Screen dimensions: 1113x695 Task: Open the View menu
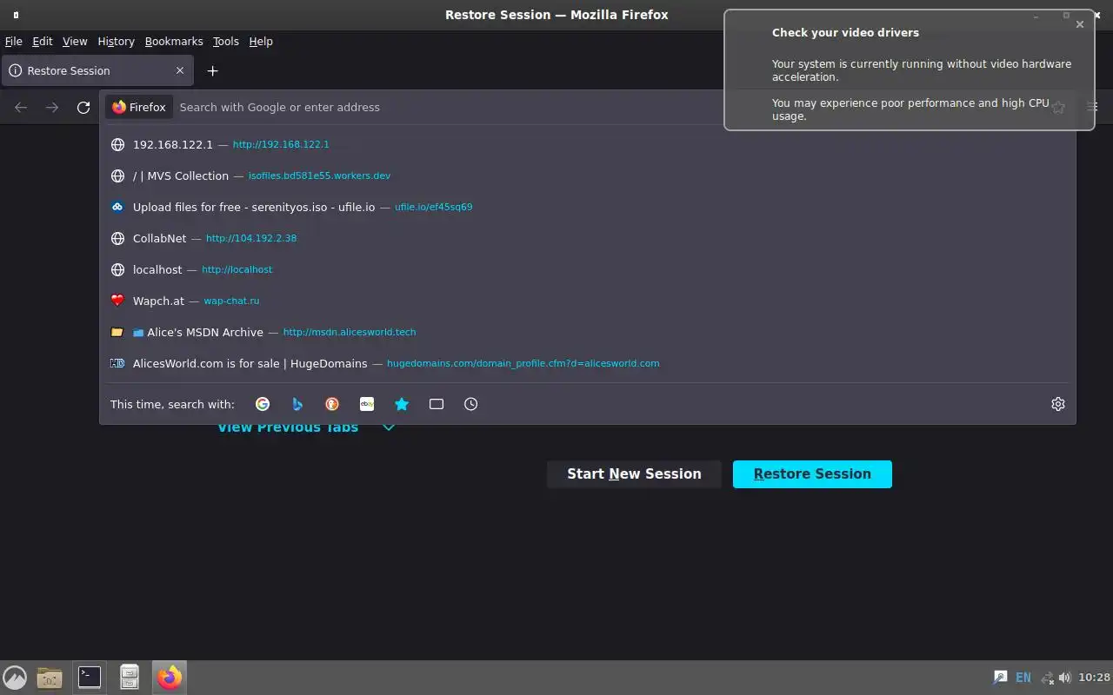75,41
